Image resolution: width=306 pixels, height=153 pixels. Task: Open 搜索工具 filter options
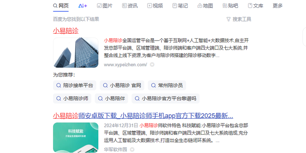coord(239,19)
